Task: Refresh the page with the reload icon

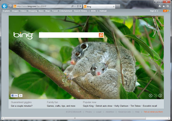Action: (78, 6)
